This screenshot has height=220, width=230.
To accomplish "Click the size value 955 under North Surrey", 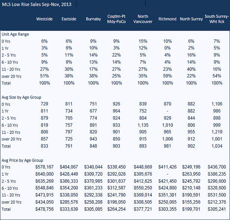I will tap(191, 132).
